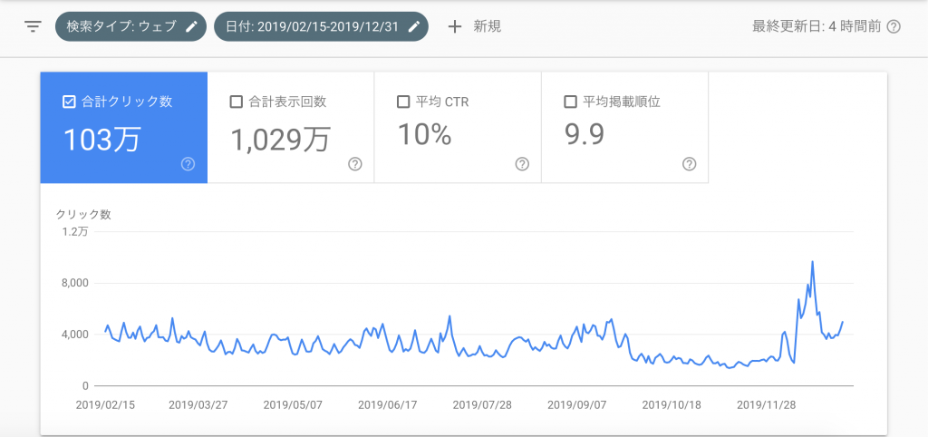Uncheck the 合計クリック数 checkbox
This screenshot has width=928, height=437.
69,102
